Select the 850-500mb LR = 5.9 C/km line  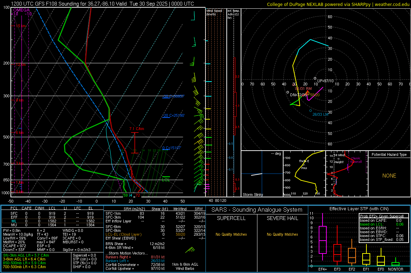click(x=24, y=263)
